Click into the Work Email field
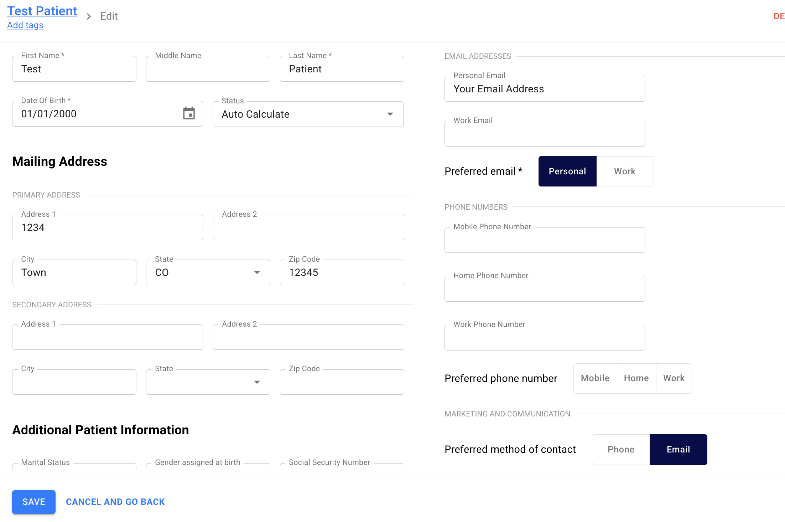The height and width of the screenshot is (522, 785). pyautogui.click(x=544, y=134)
